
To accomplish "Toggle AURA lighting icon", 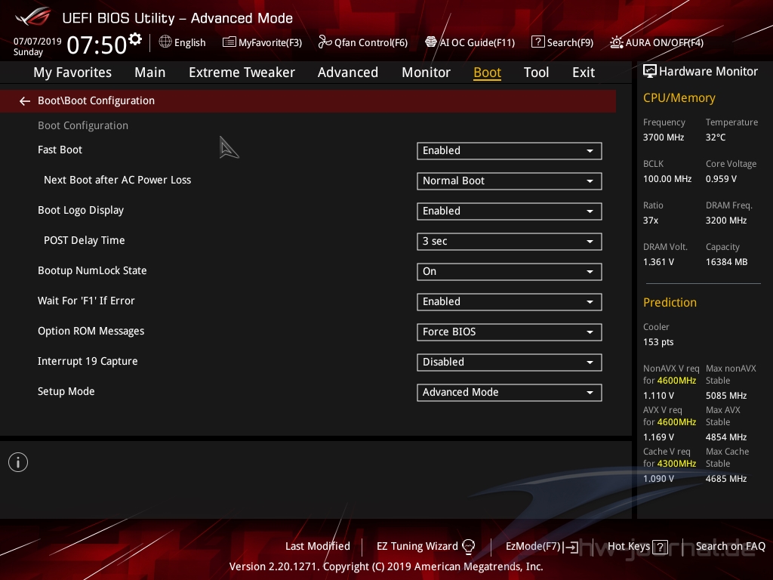I will click(x=616, y=42).
